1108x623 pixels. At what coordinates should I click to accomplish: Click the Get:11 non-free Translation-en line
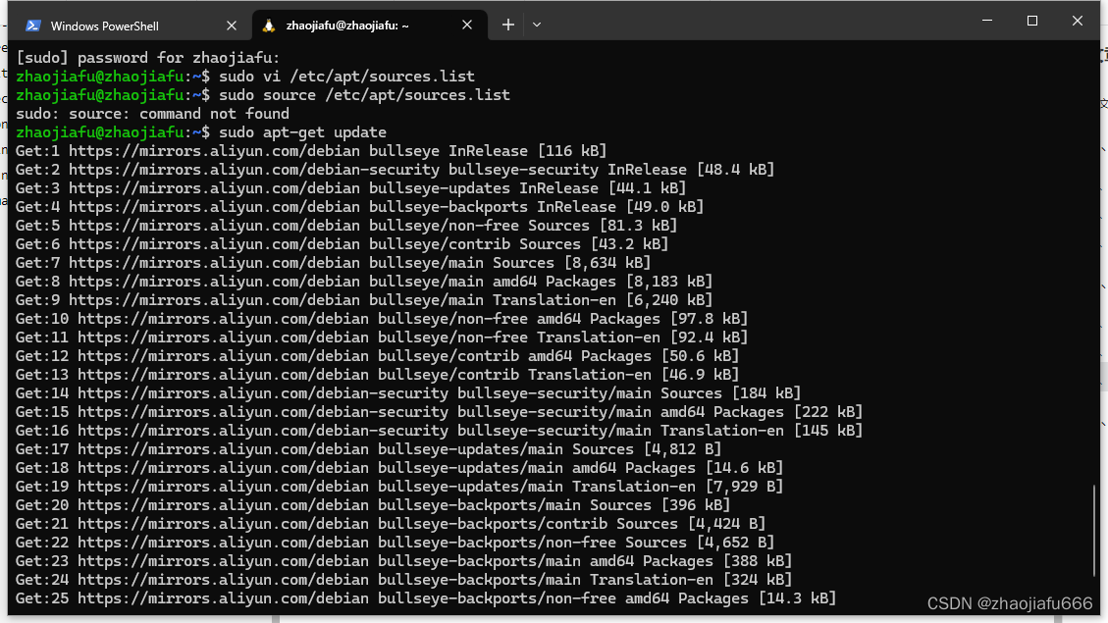point(382,337)
